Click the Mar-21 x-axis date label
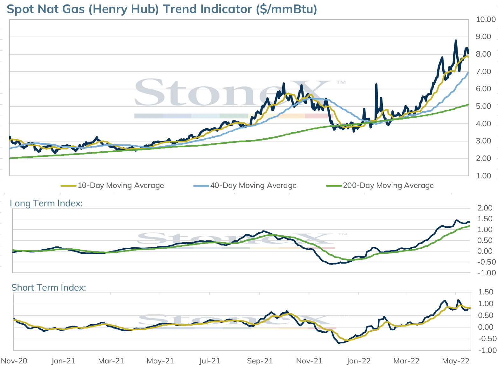 click(x=111, y=361)
